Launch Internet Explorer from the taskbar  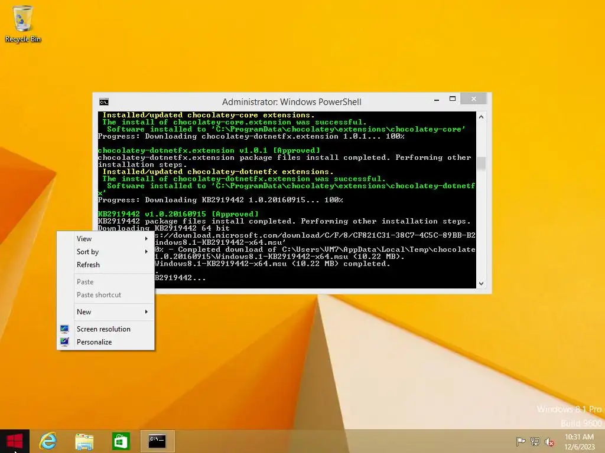coord(48,441)
